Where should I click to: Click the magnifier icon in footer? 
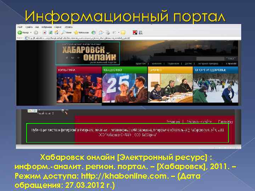(65, 111)
